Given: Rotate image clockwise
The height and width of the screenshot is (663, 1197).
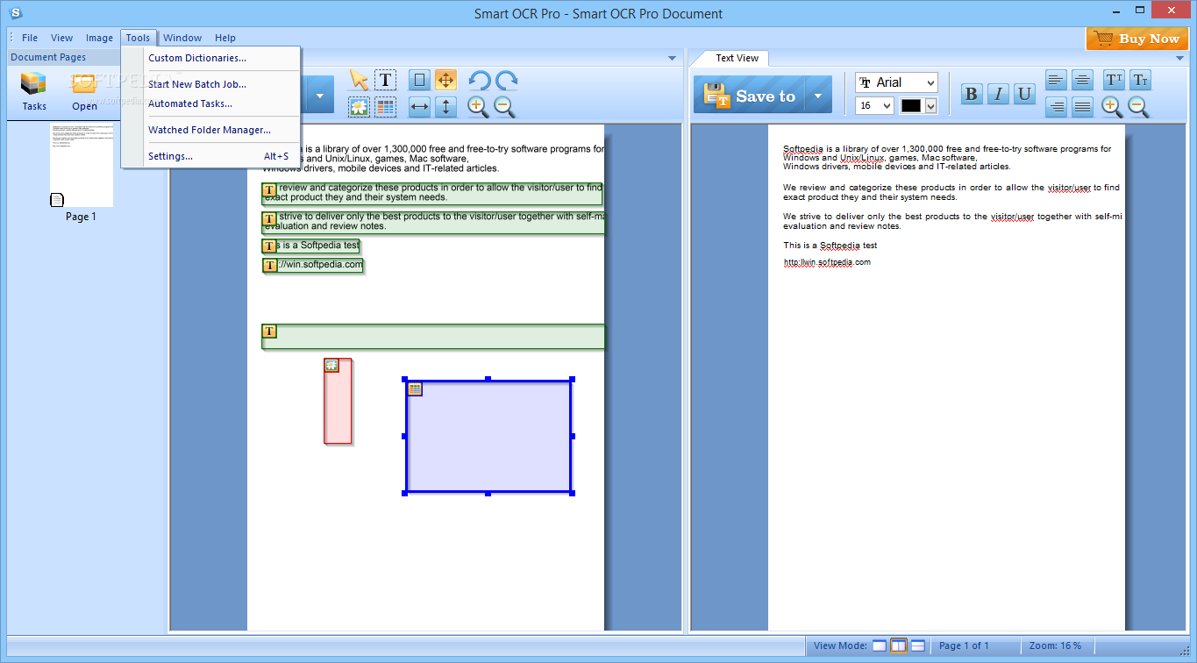Looking at the screenshot, I should 506,81.
